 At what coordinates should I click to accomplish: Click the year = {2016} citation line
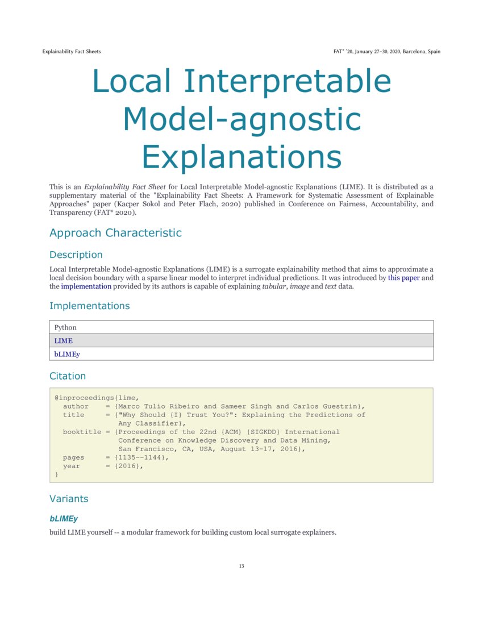[x=103, y=466]
